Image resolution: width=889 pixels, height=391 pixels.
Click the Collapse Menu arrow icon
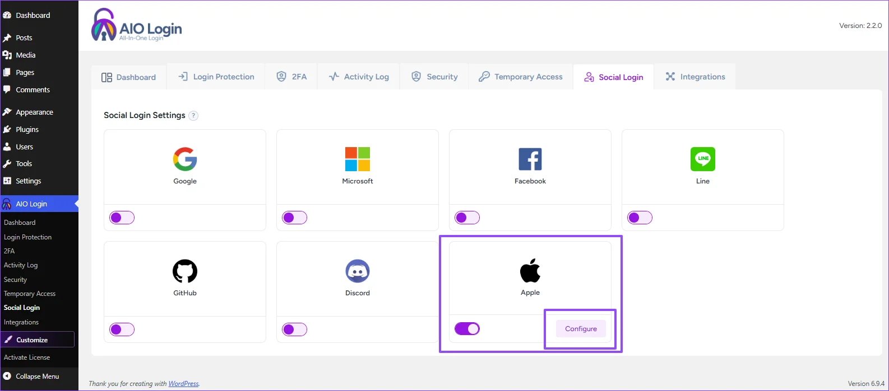(7, 376)
